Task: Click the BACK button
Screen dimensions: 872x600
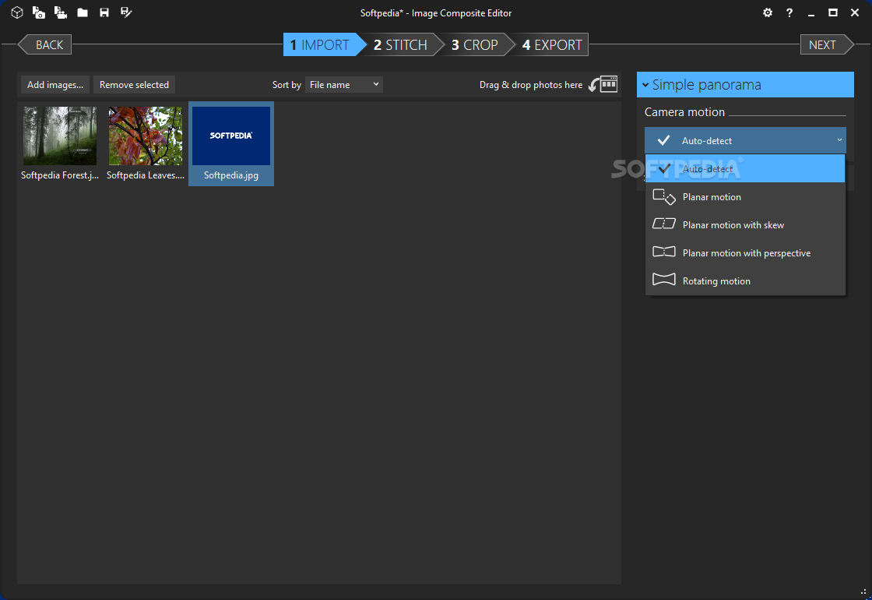Action: 45,44
